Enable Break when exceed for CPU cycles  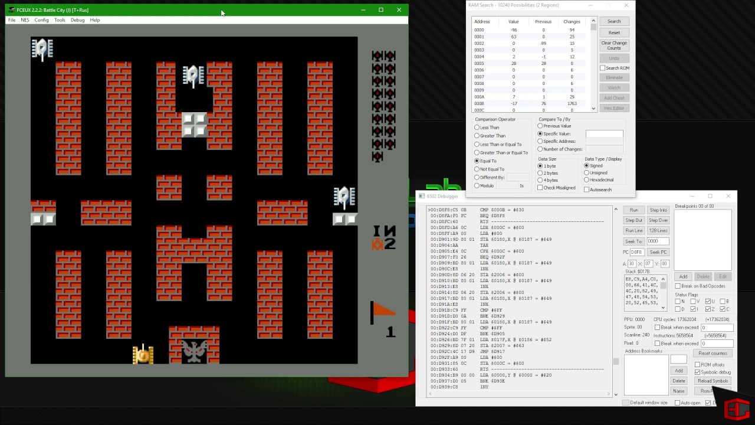pyautogui.click(x=658, y=328)
